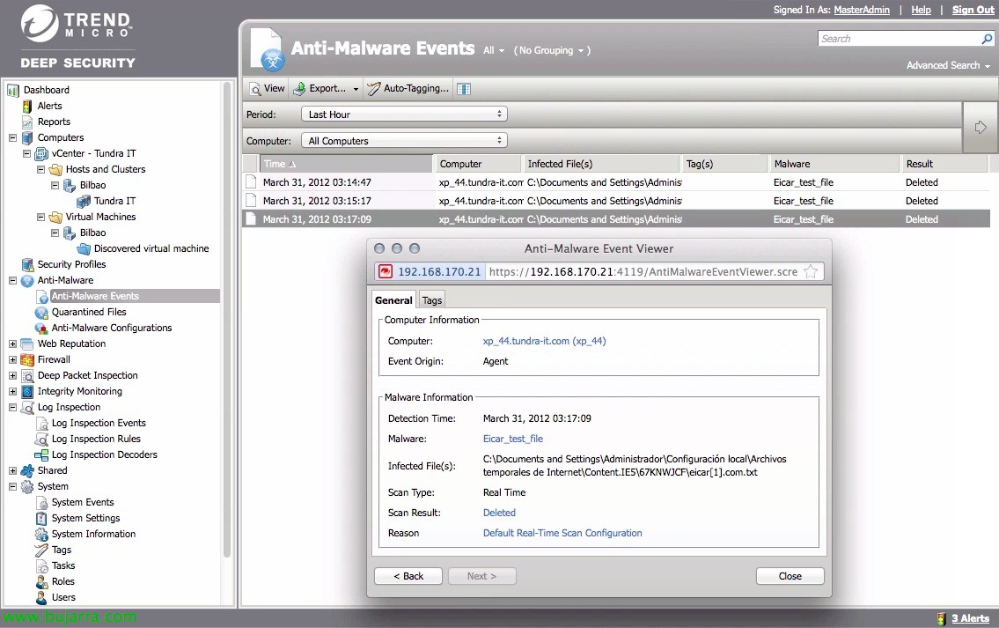
Task: Open the Eicar_test_file malware link
Action: pyautogui.click(x=513, y=439)
